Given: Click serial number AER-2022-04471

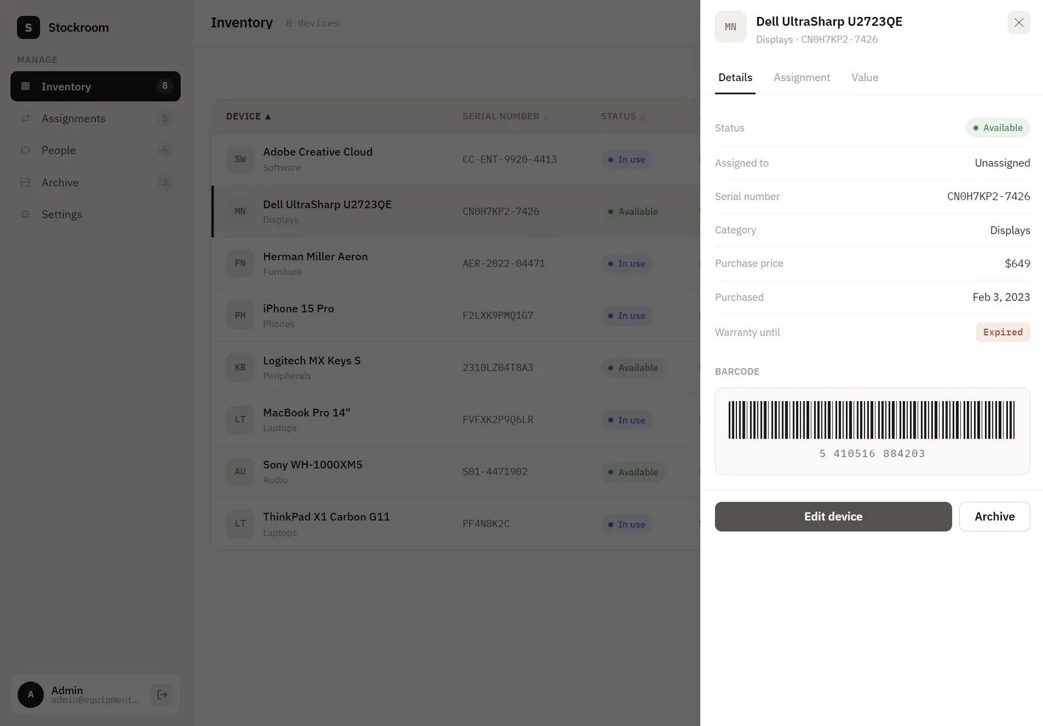Looking at the screenshot, I should point(504,264).
